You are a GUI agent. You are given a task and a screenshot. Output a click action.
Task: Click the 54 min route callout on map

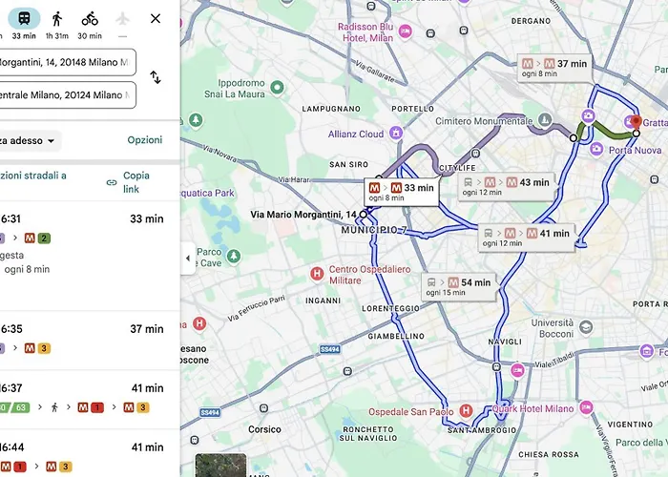pyautogui.click(x=458, y=286)
